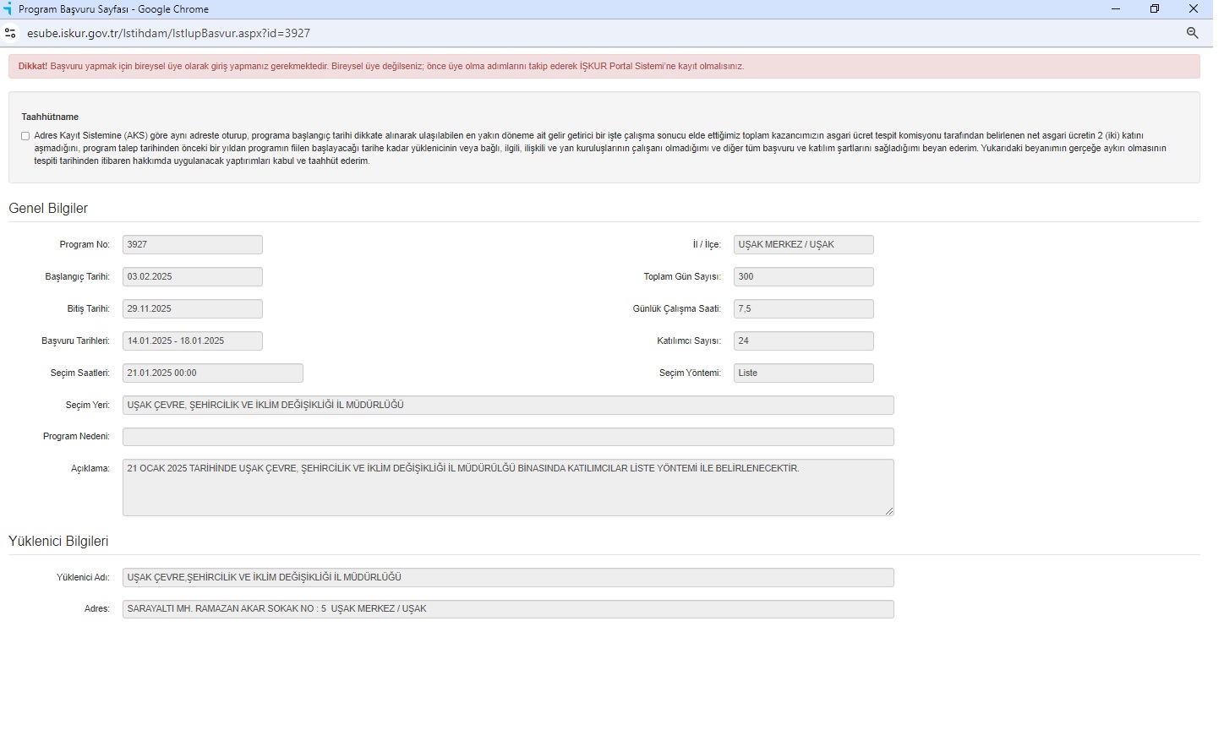This screenshot has width=1224, height=730.
Task: Click the 'Katılımcı Sayısı:' label
Action: pyautogui.click(x=689, y=341)
